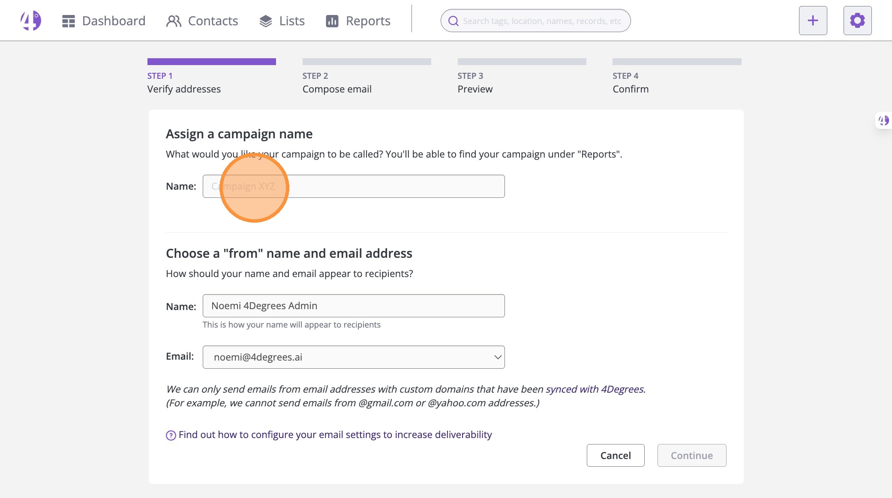Click the Lists stack icon
Image resolution: width=892 pixels, height=498 pixels.
(x=265, y=21)
